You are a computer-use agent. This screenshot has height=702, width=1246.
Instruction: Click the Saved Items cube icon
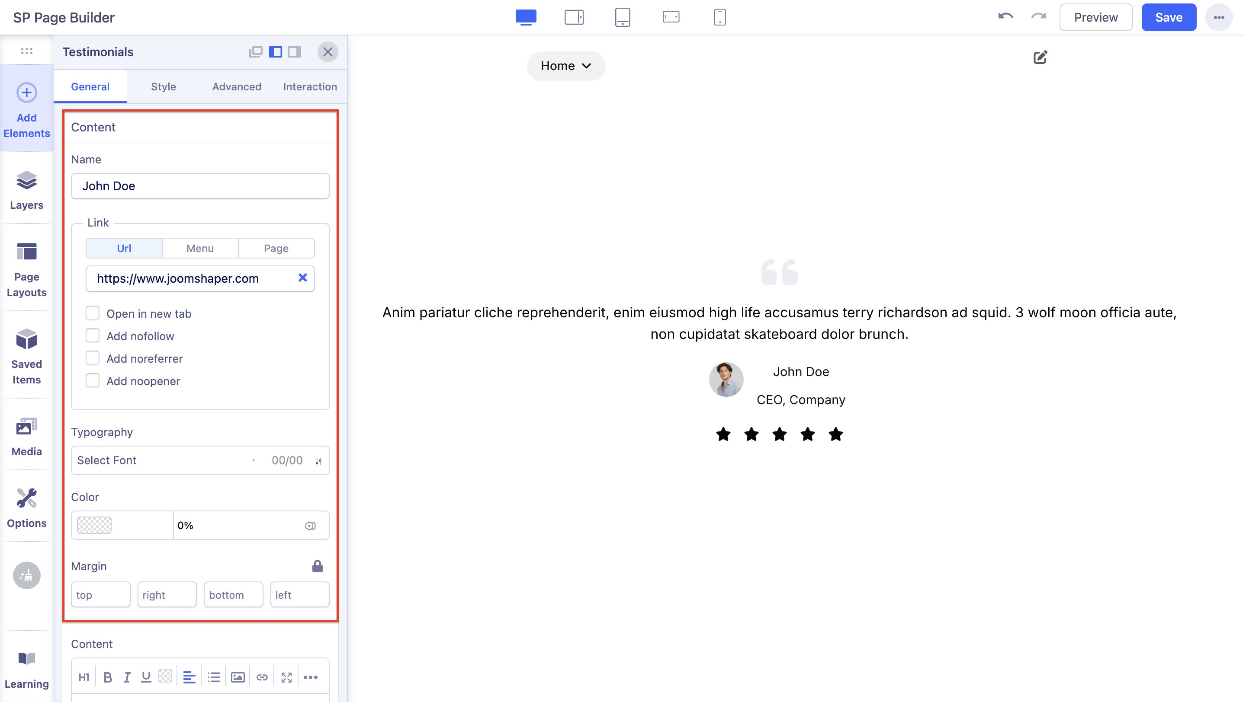tap(26, 340)
